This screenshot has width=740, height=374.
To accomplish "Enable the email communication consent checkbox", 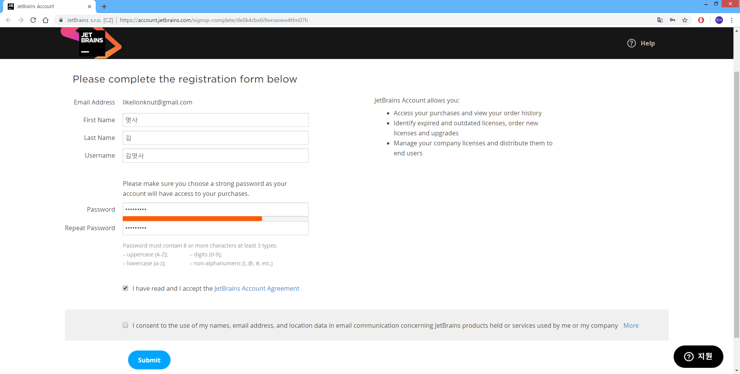I will (125, 325).
